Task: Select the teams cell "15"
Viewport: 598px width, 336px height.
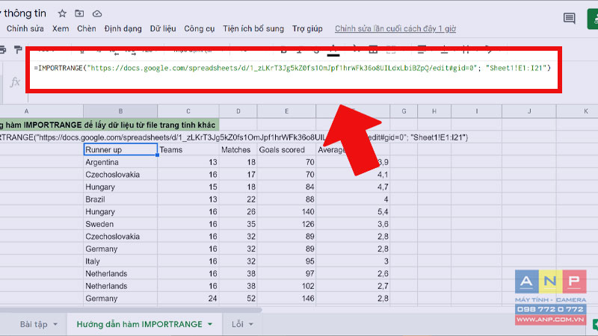Action: 188,187
